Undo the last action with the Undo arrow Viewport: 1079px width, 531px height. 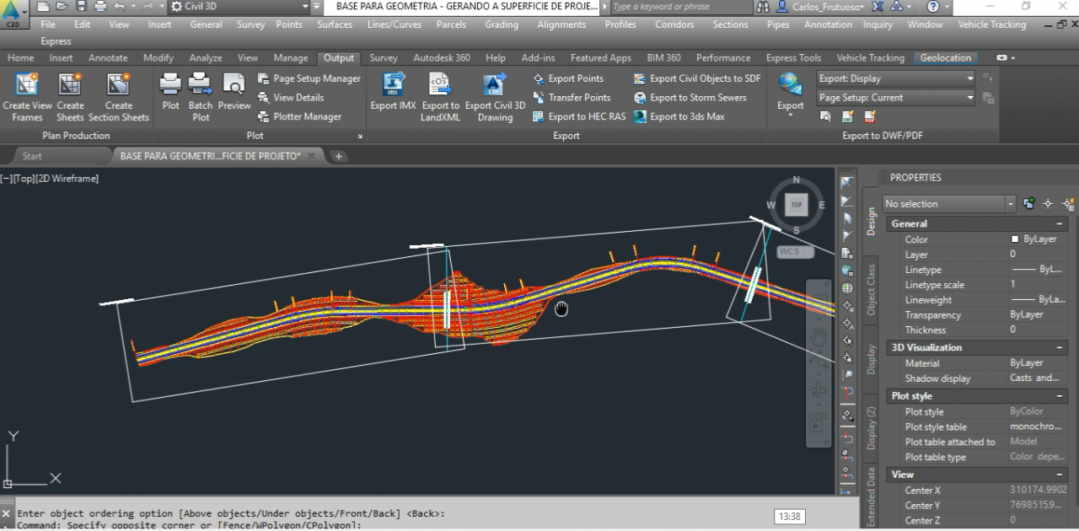tap(119, 7)
